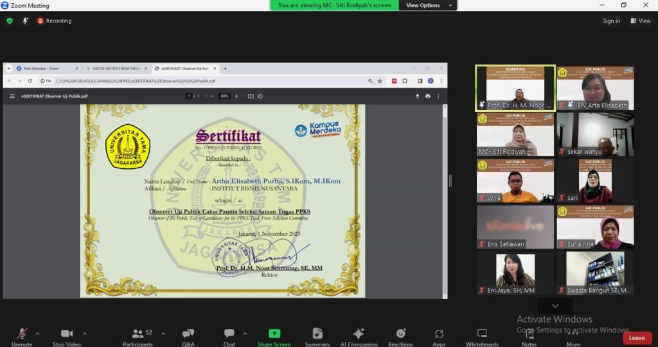Start Share Screen
The width and height of the screenshot is (658, 347).
coord(274,337)
